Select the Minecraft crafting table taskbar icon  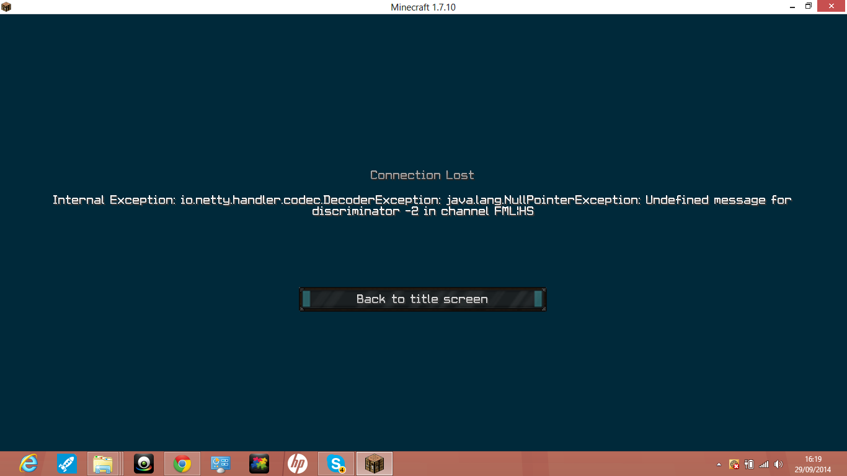coord(375,464)
